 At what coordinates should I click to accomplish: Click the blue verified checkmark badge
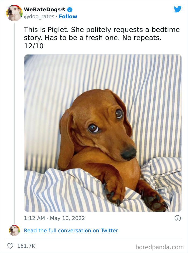tap(70, 9)
